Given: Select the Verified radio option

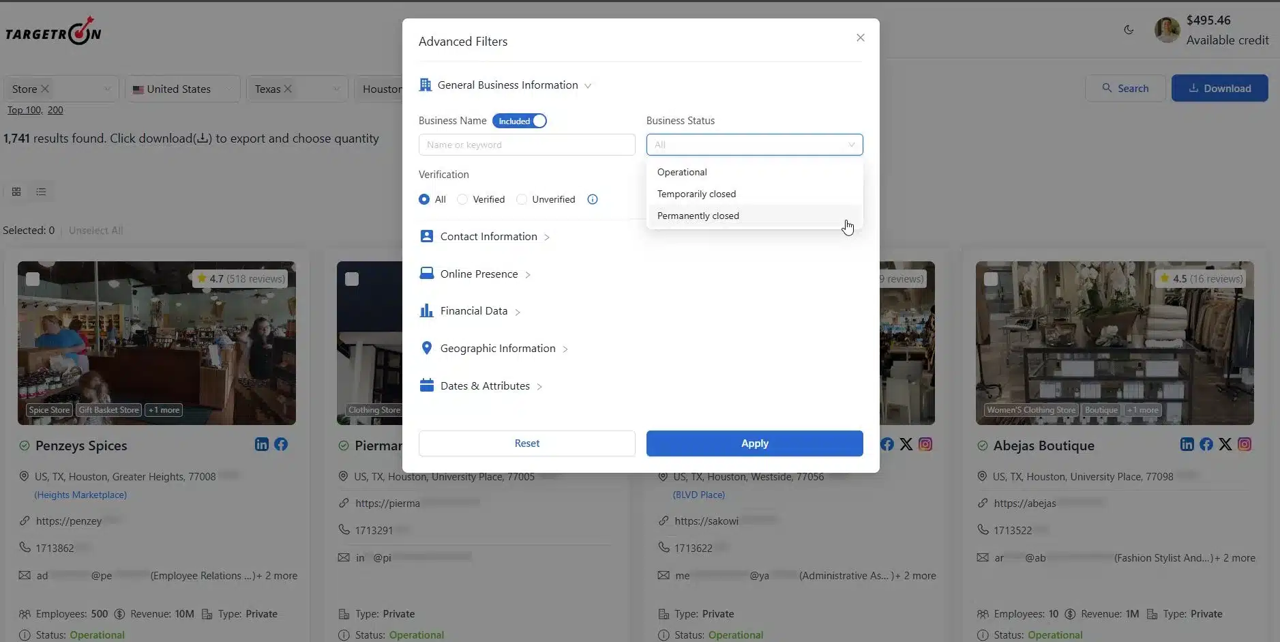Looking at the screenshot, I should (x=463, y=199).
